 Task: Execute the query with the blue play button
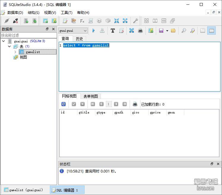point(93,31)
